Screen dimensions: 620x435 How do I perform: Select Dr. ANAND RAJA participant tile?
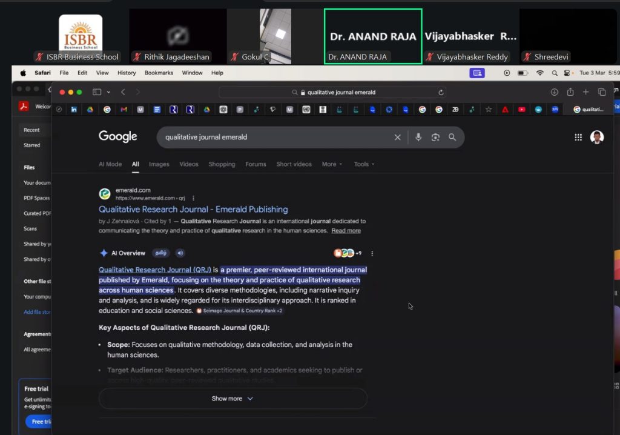tap(373, 36)
